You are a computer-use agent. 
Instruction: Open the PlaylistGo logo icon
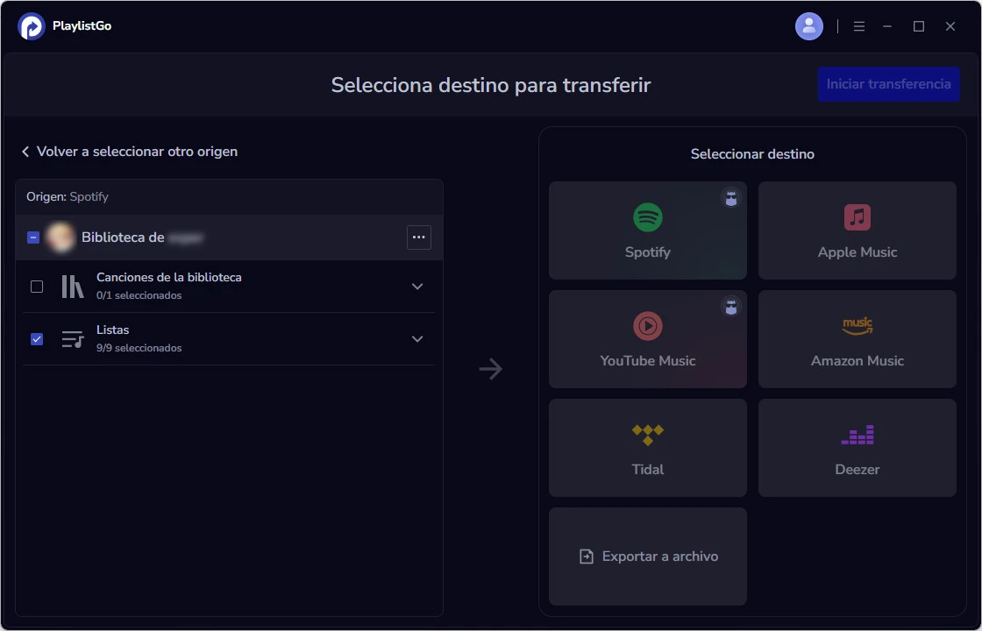pyautogui.click(x=32, y=25)
